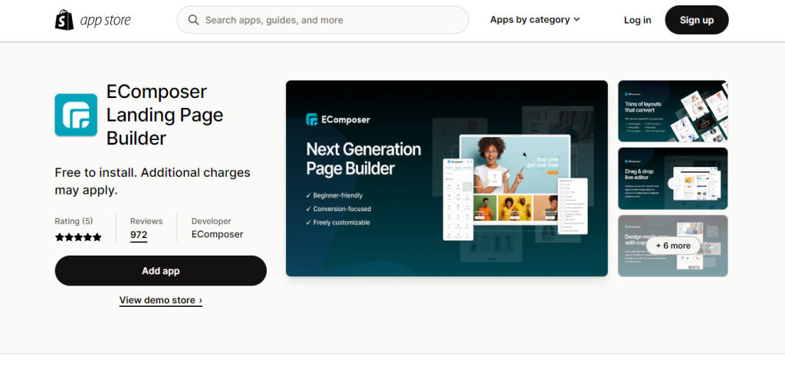Click the EComposer Landing Page Builder title

coord(165,115)
